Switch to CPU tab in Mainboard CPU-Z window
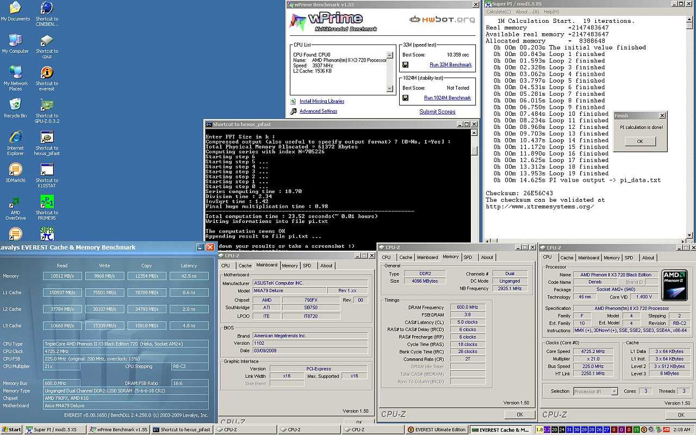 [x=226, y=265]
